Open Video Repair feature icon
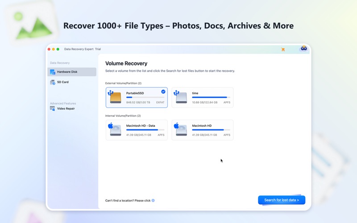Image resolution: width=357 pixels, height=223 pixels. pyautogui.click(x=52, y=108)
